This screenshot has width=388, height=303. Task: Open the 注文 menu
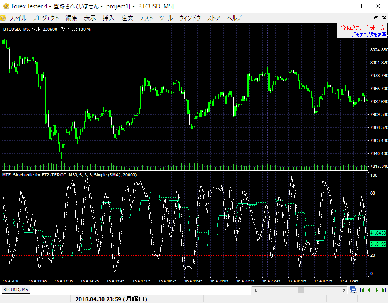pyautogui.click(x=127, y=18)
